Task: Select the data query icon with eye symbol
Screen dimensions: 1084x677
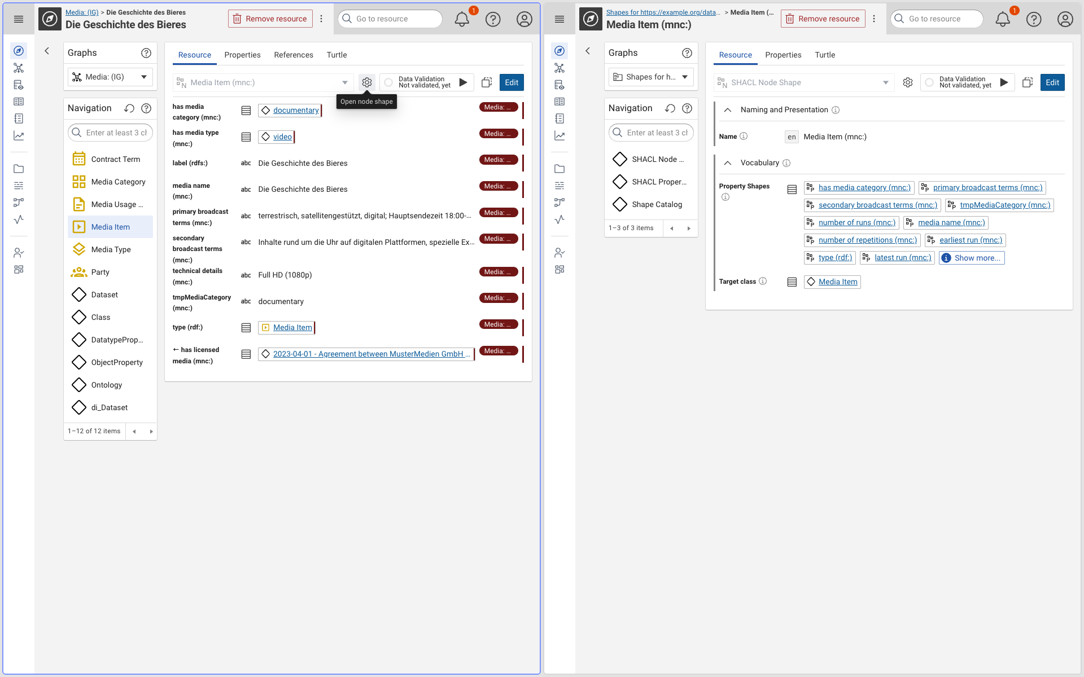Action: (x=19, y=85)
